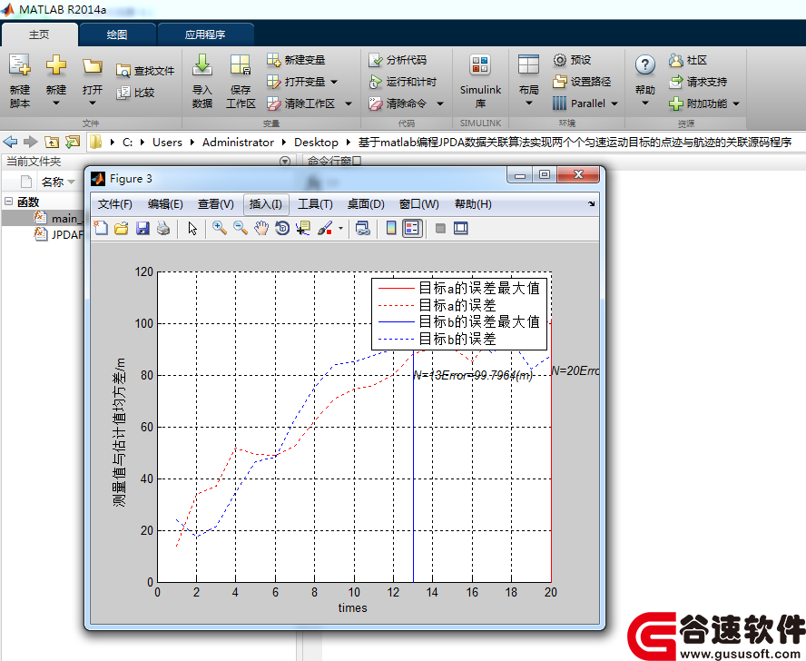Click the forward navigation arrow in path bar
Viewport: 806px width, 661px height.
pyautogui.click(x=31, y=142)
